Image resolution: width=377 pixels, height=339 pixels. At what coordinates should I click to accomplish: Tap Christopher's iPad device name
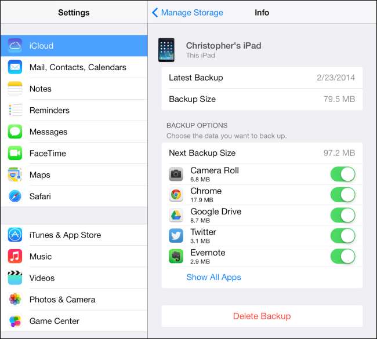pos(224,45)
